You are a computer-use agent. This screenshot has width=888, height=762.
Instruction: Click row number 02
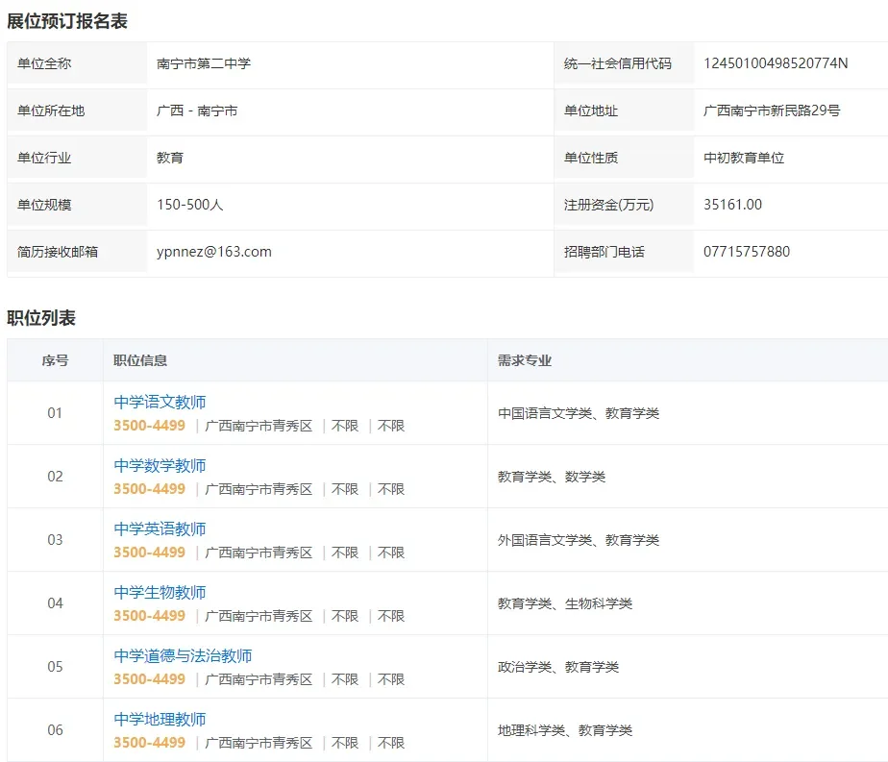pos(55,476)
